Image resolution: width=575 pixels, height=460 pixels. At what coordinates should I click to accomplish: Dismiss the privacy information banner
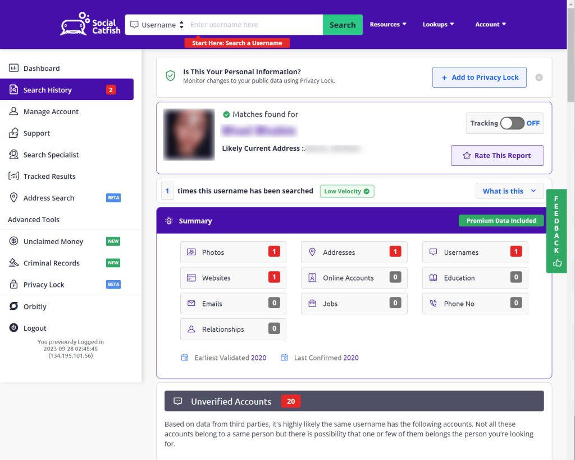click(539, 78)
